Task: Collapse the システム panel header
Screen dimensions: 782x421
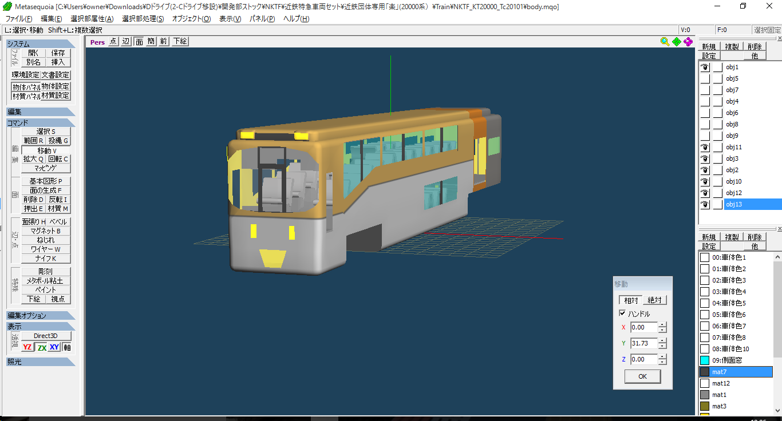Action: click(x=41, y=44)
